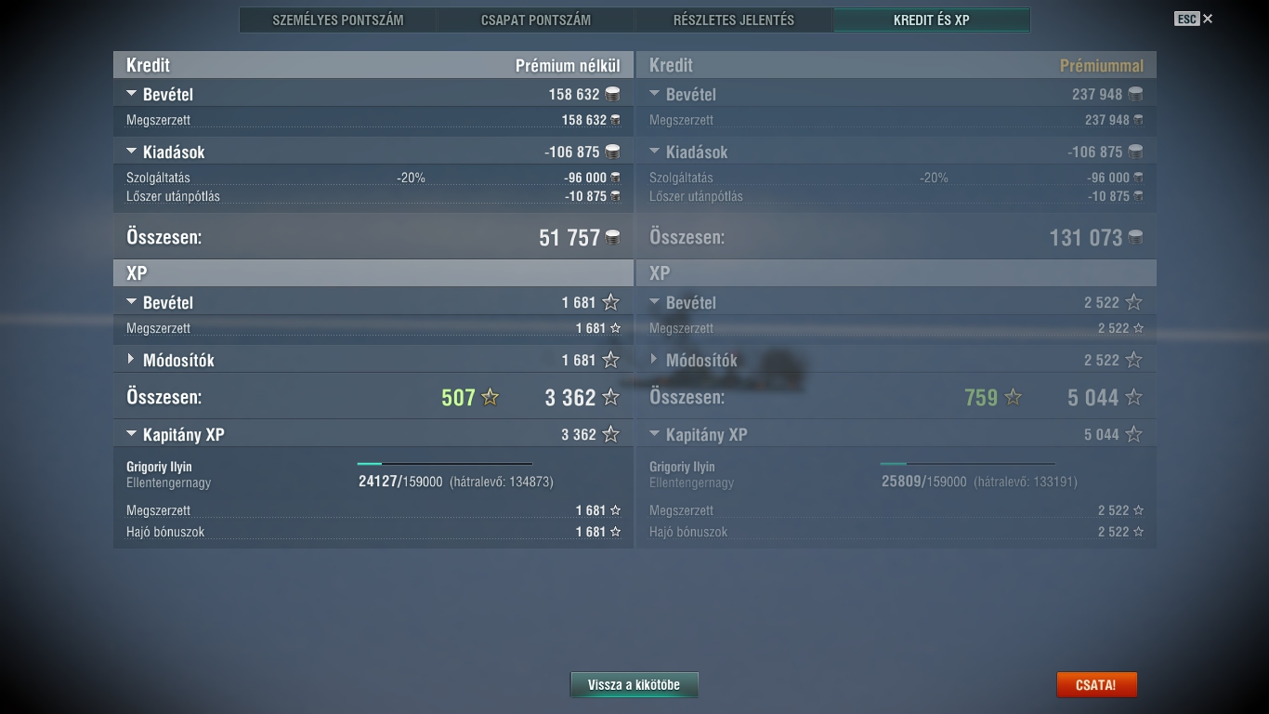Viewport: 1269px width, 714px height.
Task: Click the coin icon beside -106 875 Kiadások
Action: [x=612, y=152]
